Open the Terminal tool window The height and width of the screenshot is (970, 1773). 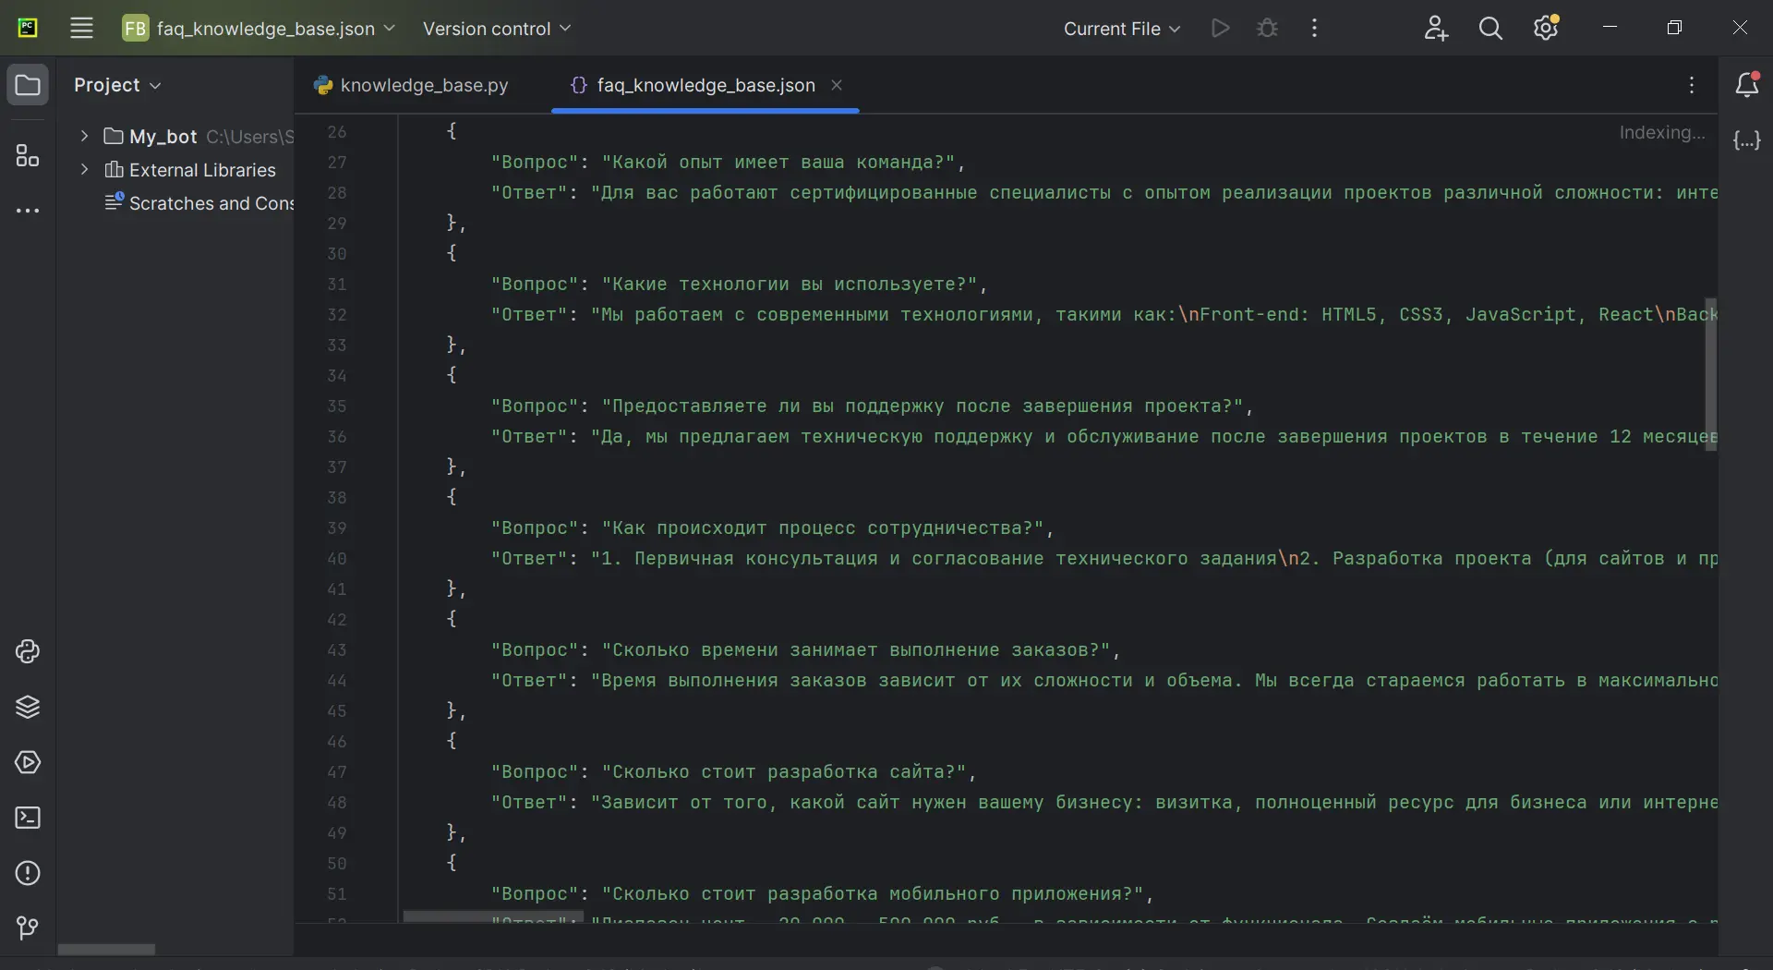(x=28, y=818)
